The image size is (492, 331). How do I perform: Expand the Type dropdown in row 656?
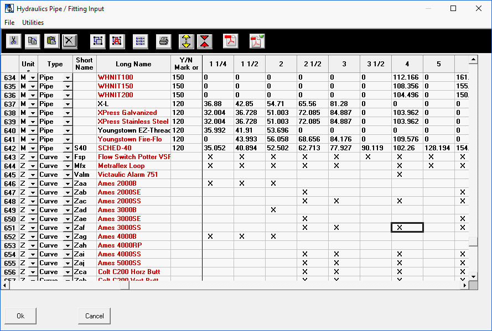pos(68,272)
